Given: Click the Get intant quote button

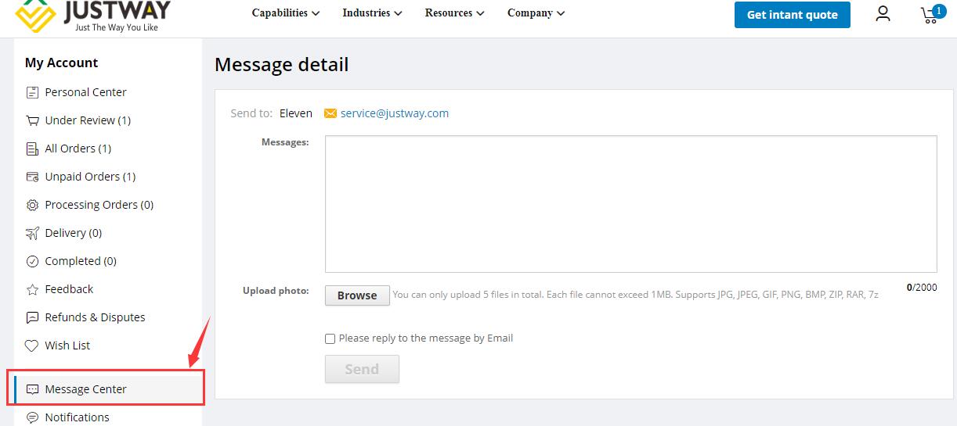Looking at the screenshot, I should tap(793, 14).
